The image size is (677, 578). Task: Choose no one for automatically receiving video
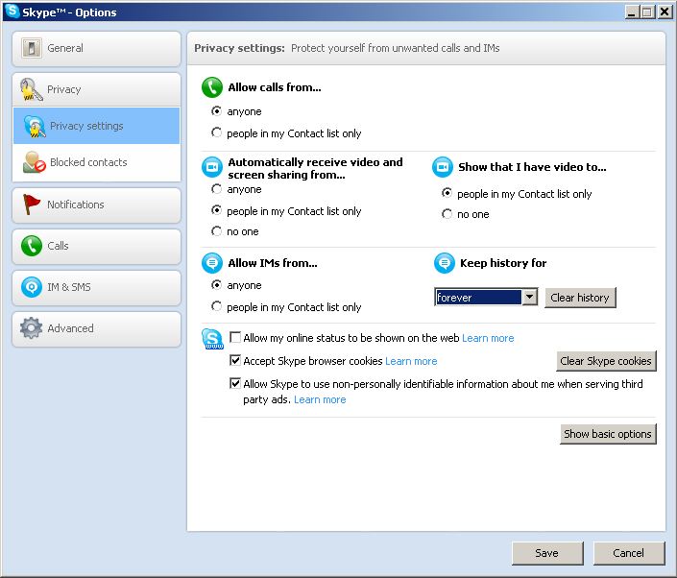coord(217,231)
